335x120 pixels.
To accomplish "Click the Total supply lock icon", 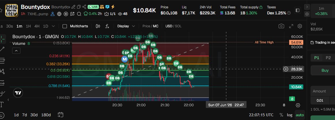I will point(261,7).
